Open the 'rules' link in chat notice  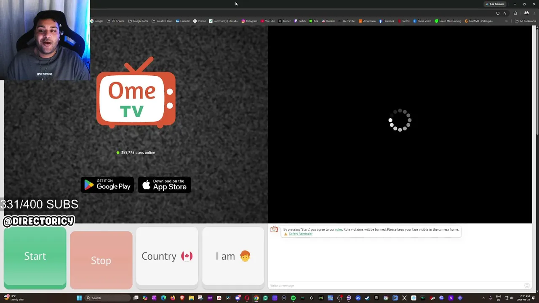pos(339,229)
